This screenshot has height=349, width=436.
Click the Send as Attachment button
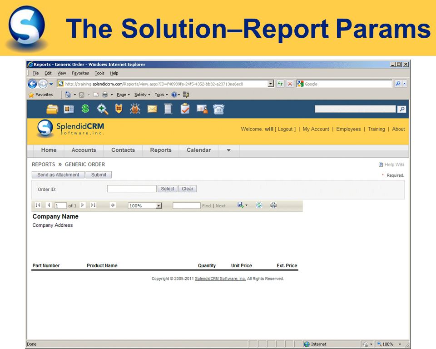point(58,175)
